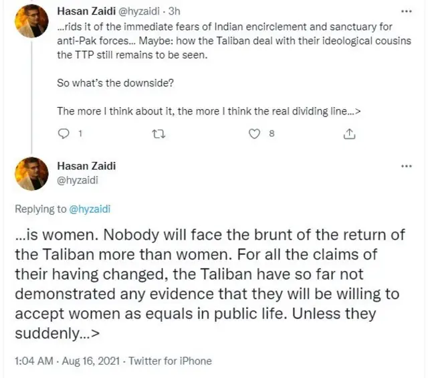Click the @hyzaidi link in Replying to
Viewport: 428px width, 378px height.
coord(90,209)
